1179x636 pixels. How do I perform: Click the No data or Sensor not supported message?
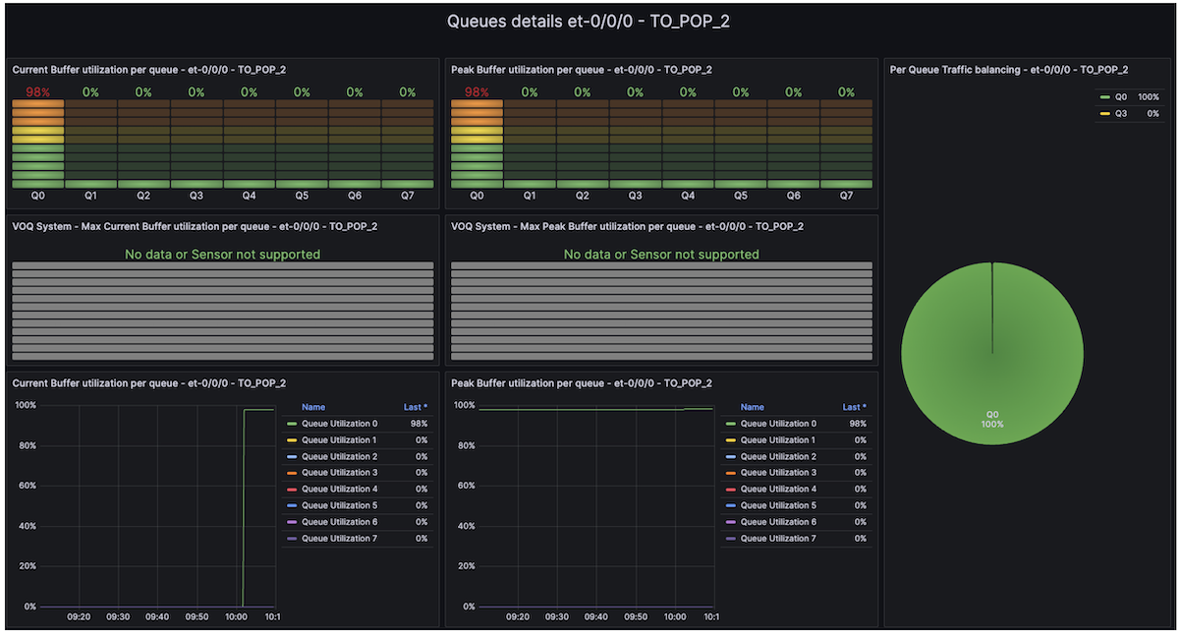[222, 254]
